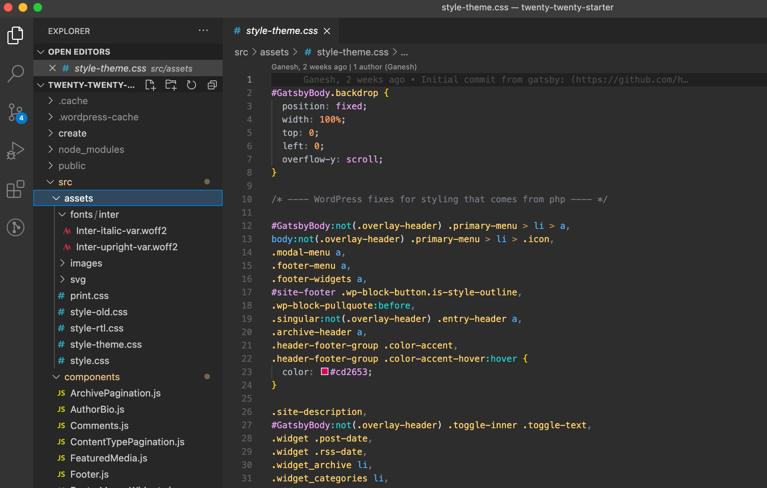Click line number 12 in gutter
767x488 pixels.
click(247, 226)
